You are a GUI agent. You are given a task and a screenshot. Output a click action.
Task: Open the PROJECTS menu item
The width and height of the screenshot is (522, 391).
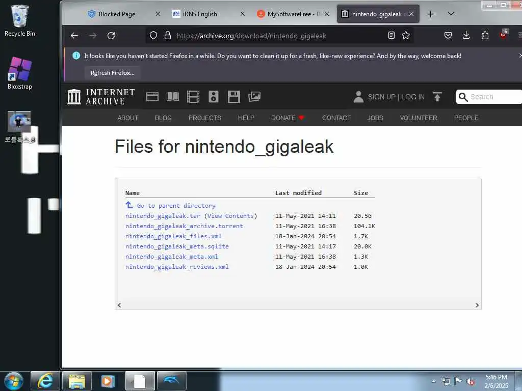[x=205, y=118]
